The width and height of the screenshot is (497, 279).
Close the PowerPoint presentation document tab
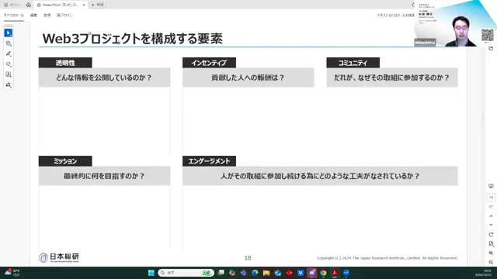84,5
